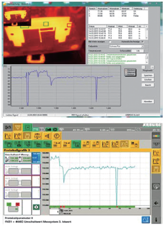The height and width of the screenshot is (227, 164).
Task: Select the eye-shaped monitoring icon
Action: click(47, 136)
